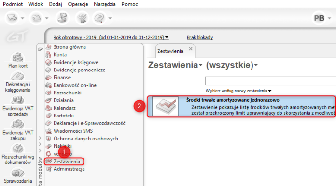Click the Ochrona danych osobowych icon

(x=49, y=139)
